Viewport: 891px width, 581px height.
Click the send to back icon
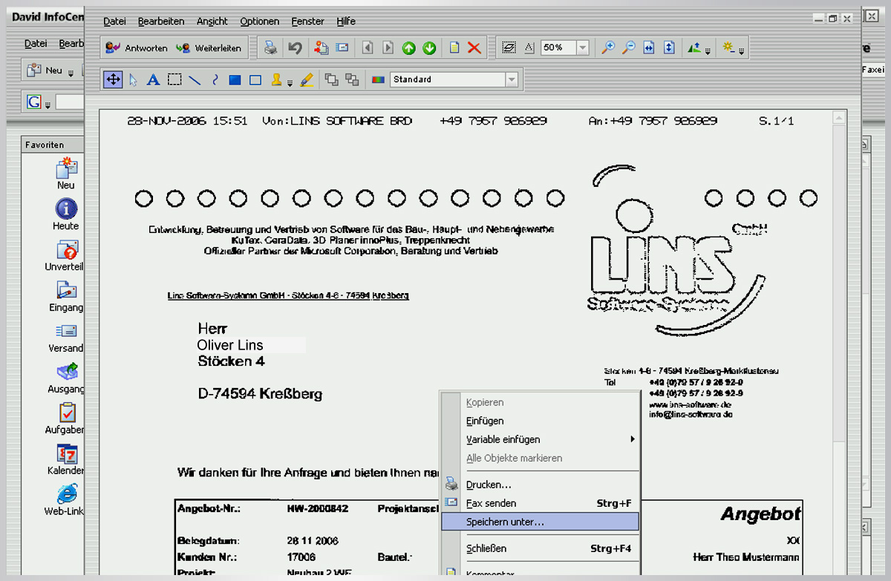click(x=352, y=79)
